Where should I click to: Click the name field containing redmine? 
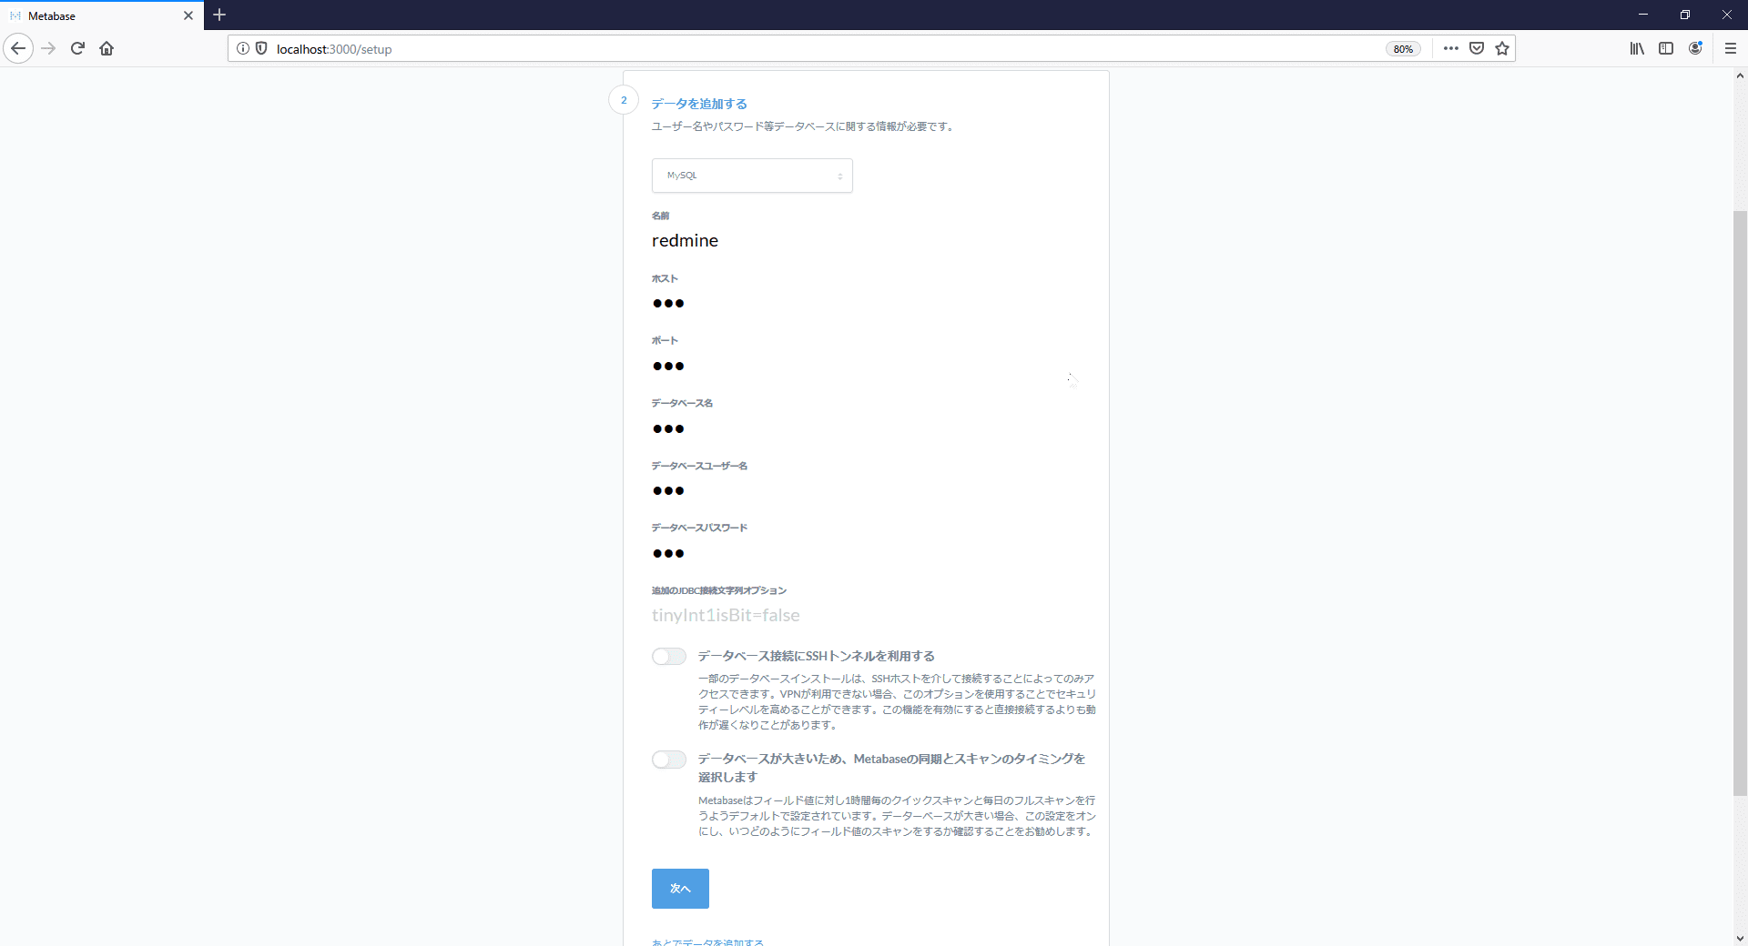coord(865,240)
